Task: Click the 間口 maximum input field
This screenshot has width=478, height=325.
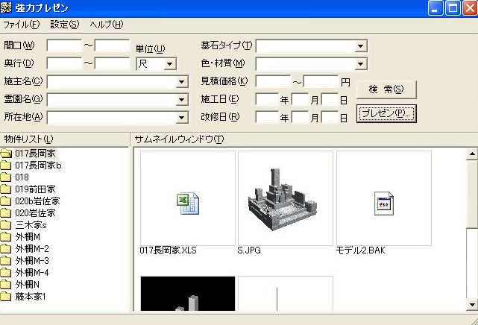Action: (112, 46)
